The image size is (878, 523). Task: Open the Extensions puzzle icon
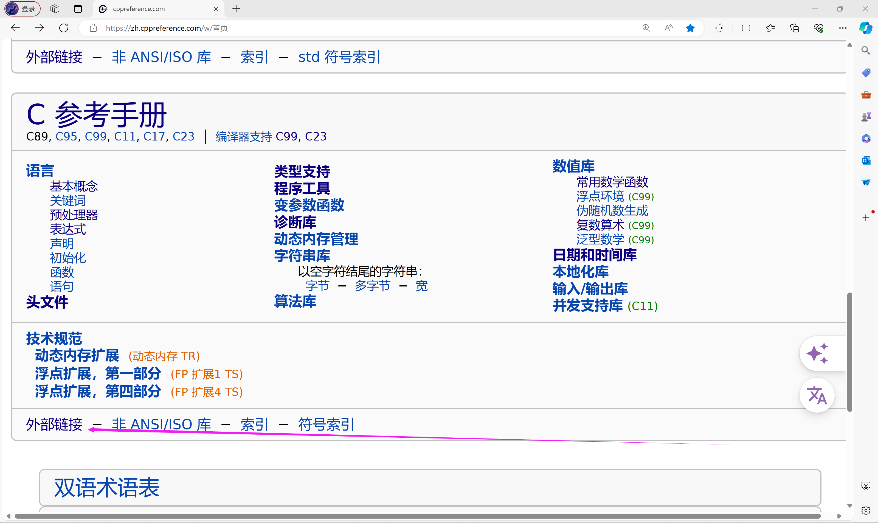(719, 28)
